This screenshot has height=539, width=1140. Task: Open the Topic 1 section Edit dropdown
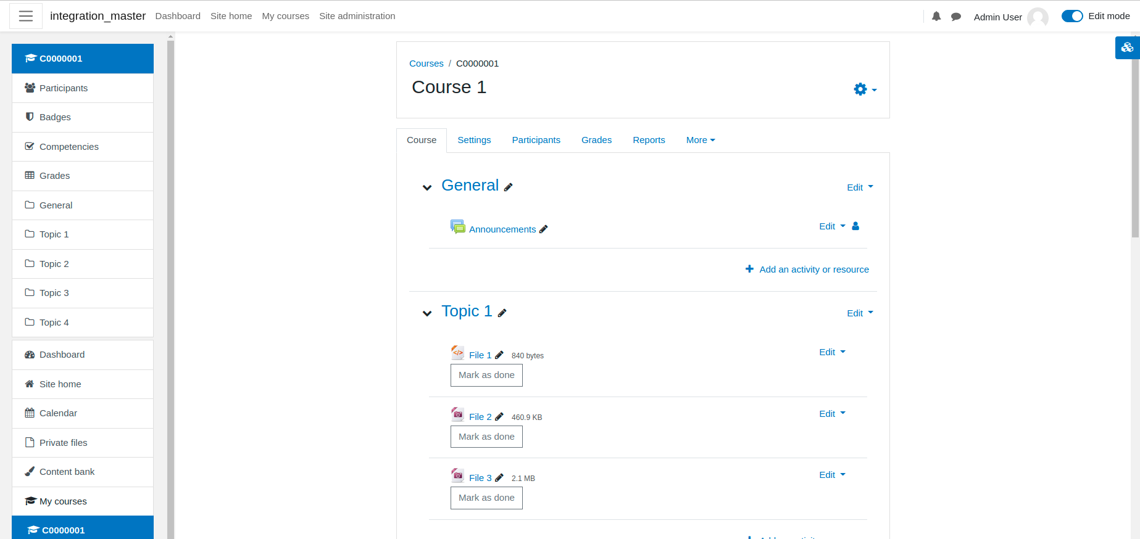click(860, 313)
